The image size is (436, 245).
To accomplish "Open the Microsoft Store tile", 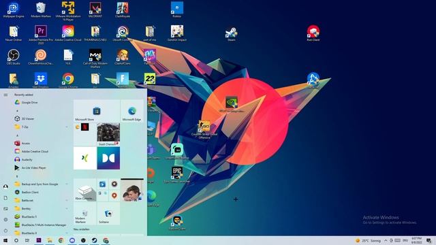I will coord(97,111).
